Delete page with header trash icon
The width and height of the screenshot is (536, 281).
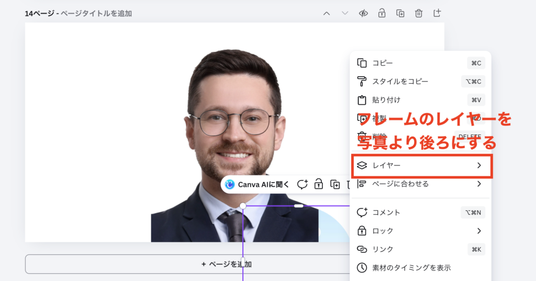(x=419, y=13)
